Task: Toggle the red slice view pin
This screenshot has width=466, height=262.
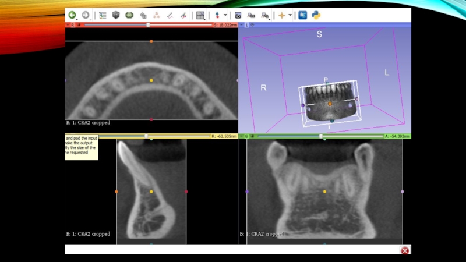Action: (68, 25)
